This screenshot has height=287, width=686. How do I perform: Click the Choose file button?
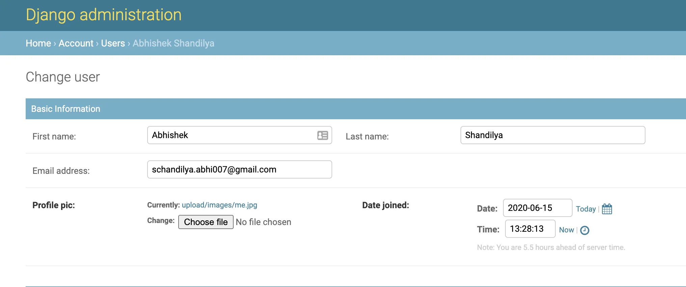pyautogui.click(x=206, y=222)
